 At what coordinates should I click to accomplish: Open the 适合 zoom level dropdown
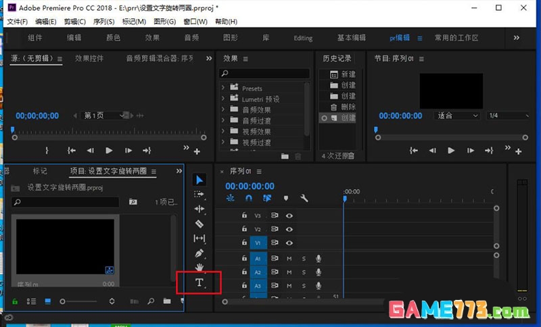[456, 116]
